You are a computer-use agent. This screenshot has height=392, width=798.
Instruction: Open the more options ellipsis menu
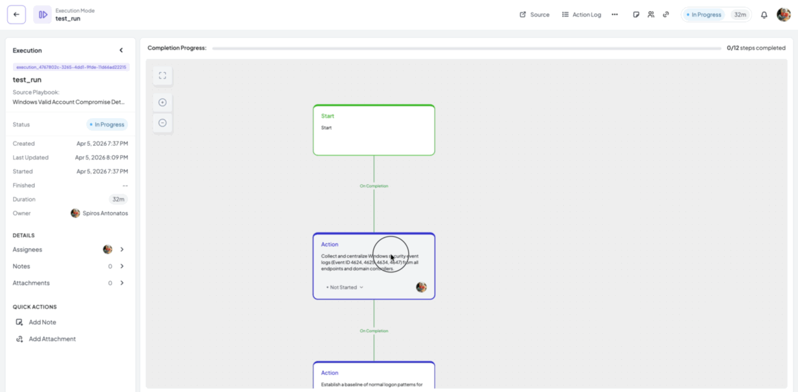[x=614, y=14]
